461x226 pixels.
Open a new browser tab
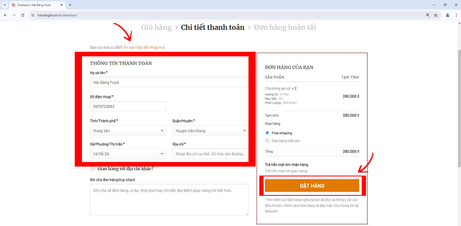click(70, 5)
